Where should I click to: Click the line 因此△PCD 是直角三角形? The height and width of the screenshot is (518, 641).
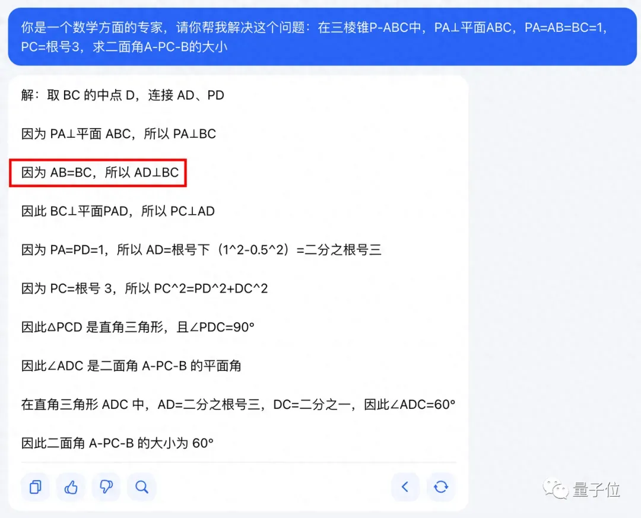138,327
